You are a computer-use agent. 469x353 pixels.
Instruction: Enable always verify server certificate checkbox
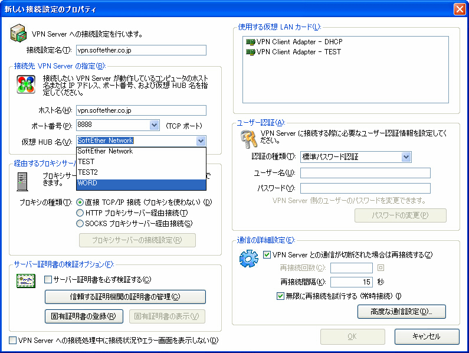point(48,280)
